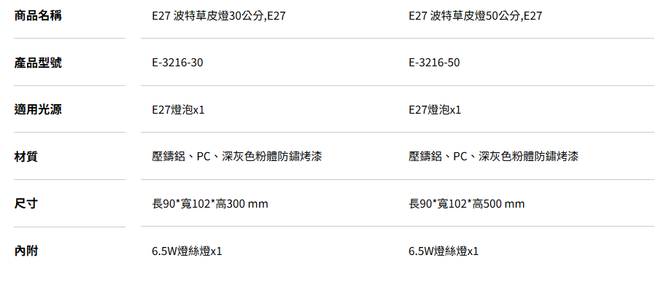Click the divider line beneath the 商品名稱 label
Viewport: 666px width, 298px height.
point(69,39)
